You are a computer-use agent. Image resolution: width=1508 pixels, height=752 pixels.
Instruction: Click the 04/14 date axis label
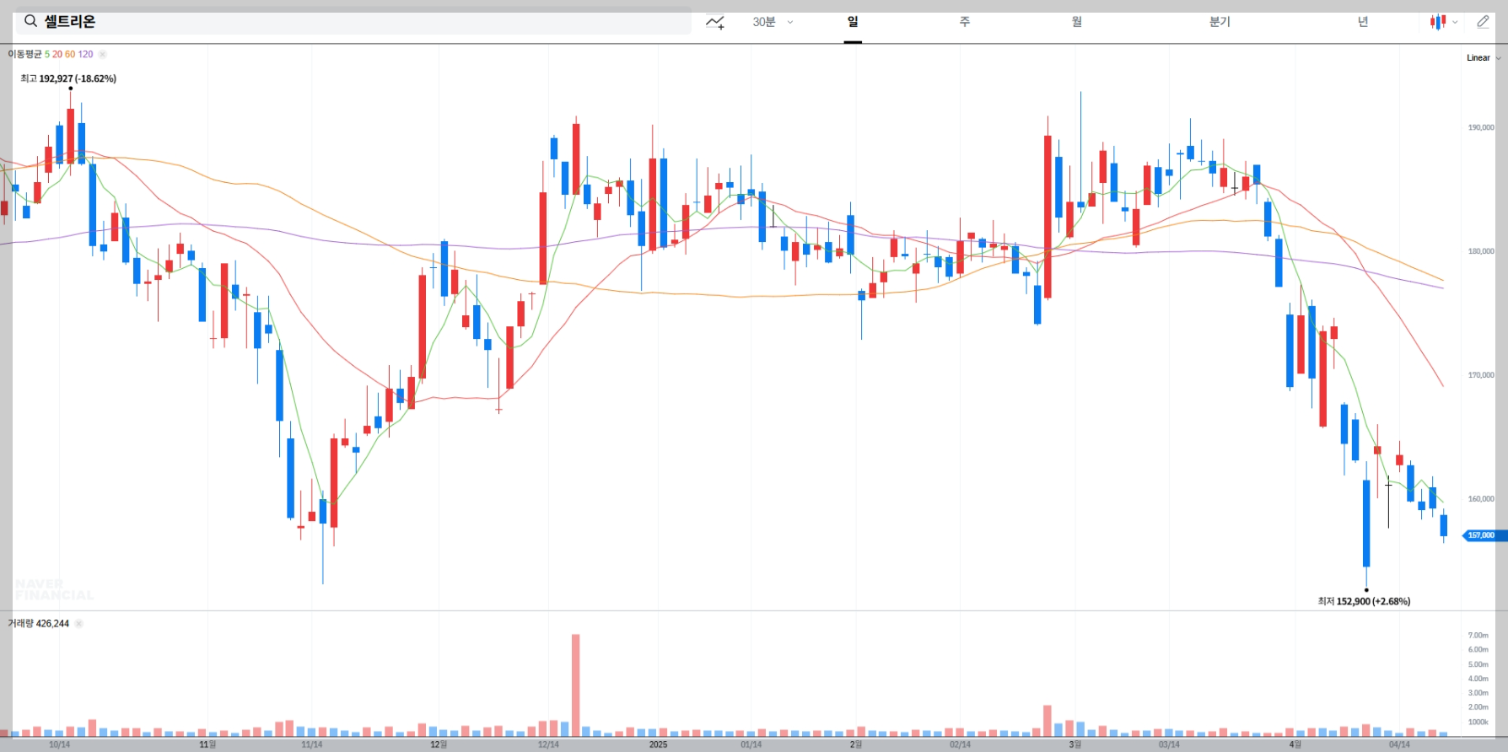[1399, 744]
